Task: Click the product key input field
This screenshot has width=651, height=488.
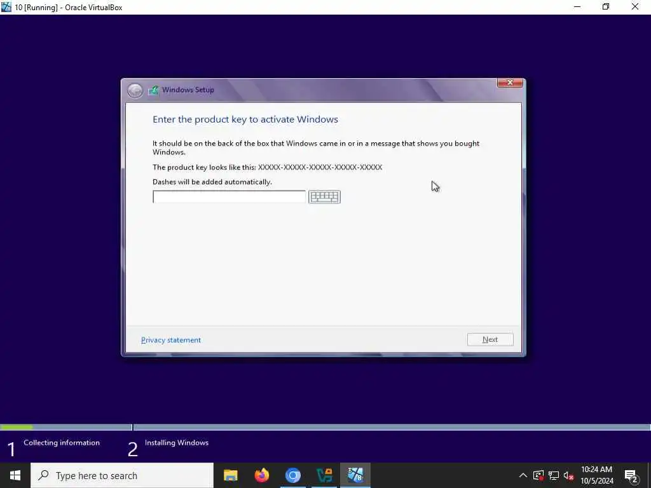Action: tap(229, 197)
